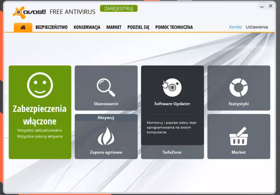Open the Konserwacja menu

coord(87,27)
